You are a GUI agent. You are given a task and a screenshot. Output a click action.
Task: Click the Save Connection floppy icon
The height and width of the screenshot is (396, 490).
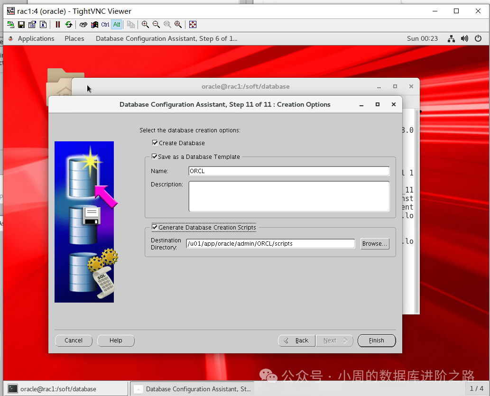click(x=21, y=24)
